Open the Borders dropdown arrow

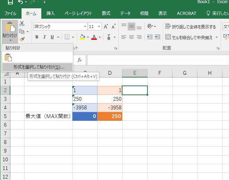73,37
